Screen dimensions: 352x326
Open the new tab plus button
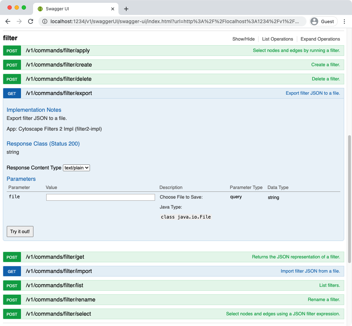click(x=126, y=9)
